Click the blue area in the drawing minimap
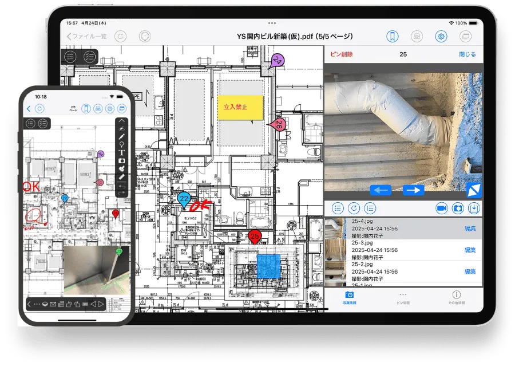The image size is (515, 366). click(268, 266)
